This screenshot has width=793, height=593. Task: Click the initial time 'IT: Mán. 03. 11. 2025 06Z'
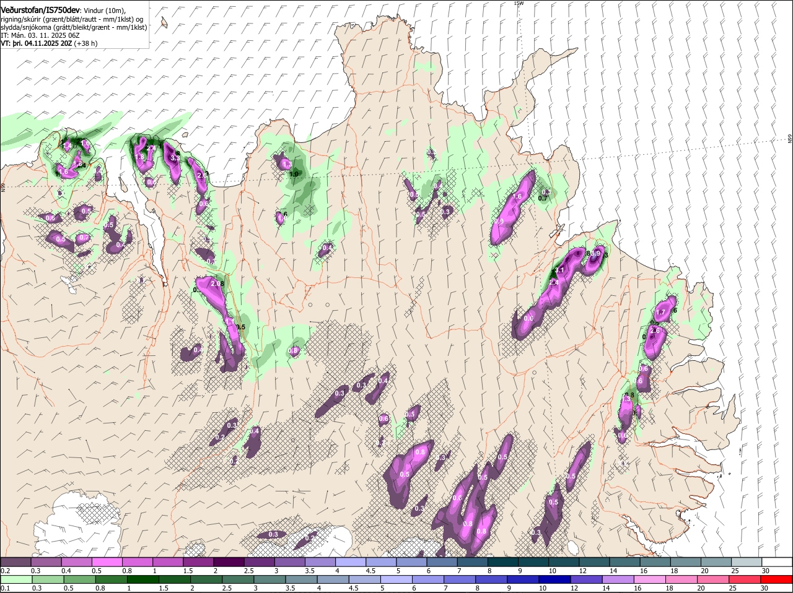tap(40, 35)
